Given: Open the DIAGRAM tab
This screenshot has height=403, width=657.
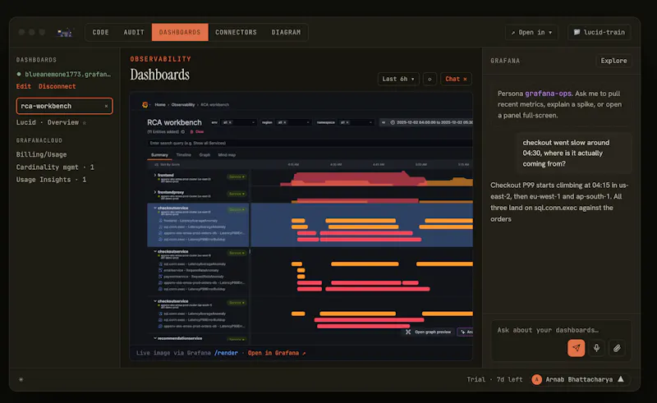Looking at the screenshot, I should 286,32.
